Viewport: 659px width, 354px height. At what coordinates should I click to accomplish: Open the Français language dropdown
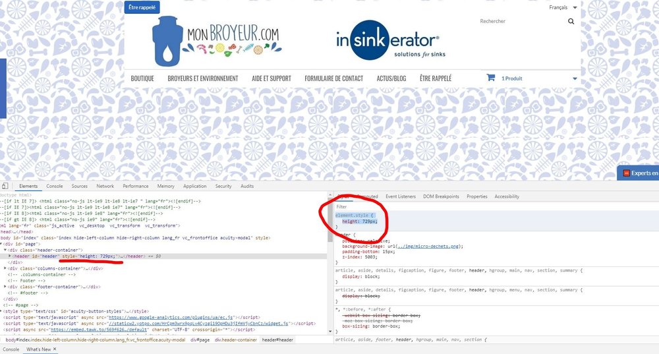point(563,7)
